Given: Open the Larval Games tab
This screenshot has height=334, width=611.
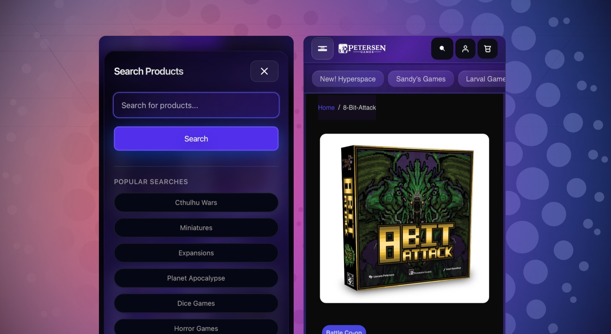Looking at the screenshot, I should (x=482, y=79).
